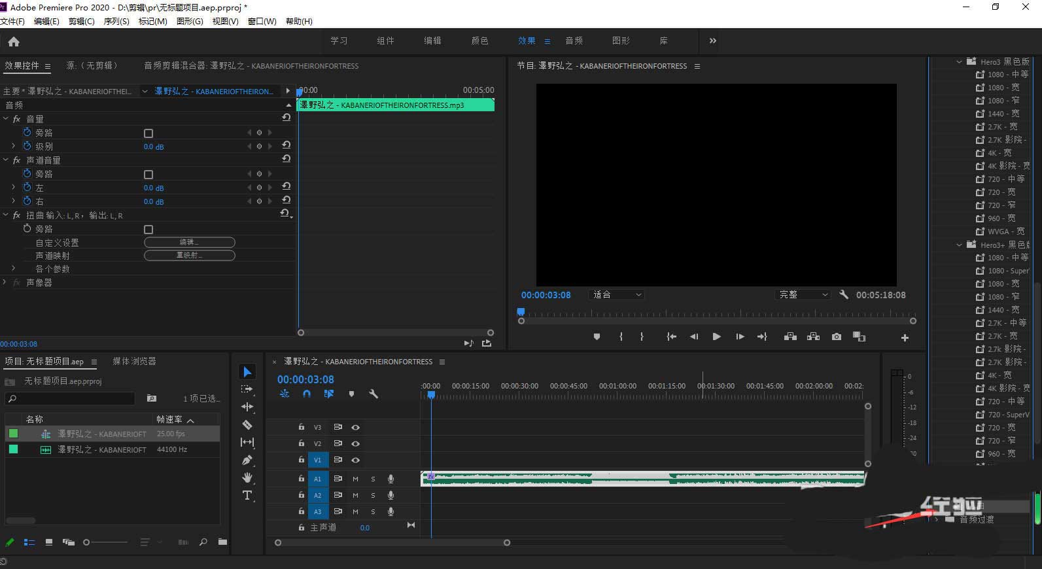Image resolution: width=1042 pixels, height=569 pixels.
Task: Expand the 声像器 effect section
Action: point(5,283)
